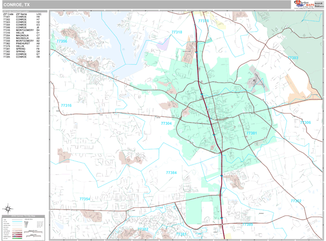
Task: Click the ZIP Code column header
Action: tap(8, 14)
